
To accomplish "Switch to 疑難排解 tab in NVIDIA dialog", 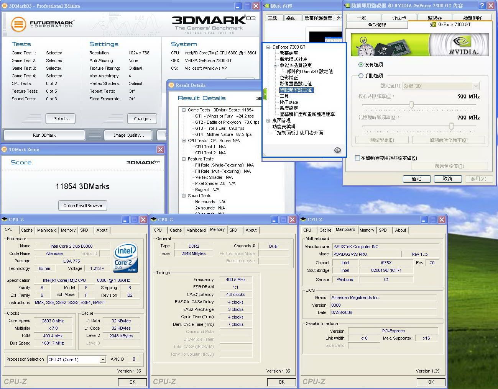I will (x=472, y=18).
